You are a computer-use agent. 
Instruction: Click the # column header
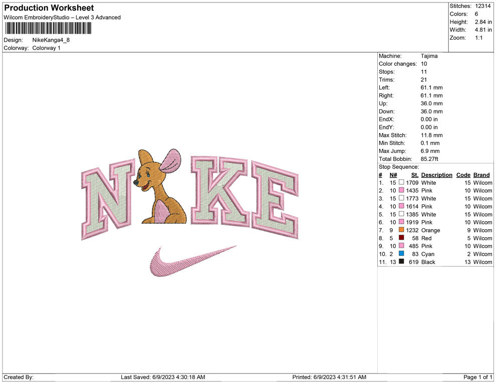(381, 175)
